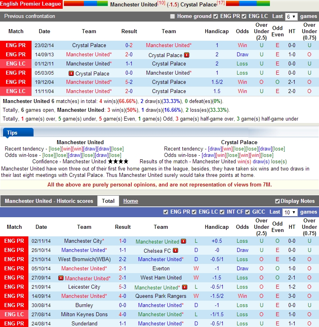This screenshot has width=319, height=327.
Task: Switch to the Home historic scores tab
Action: pyautogui.click(x=131, y=201)
